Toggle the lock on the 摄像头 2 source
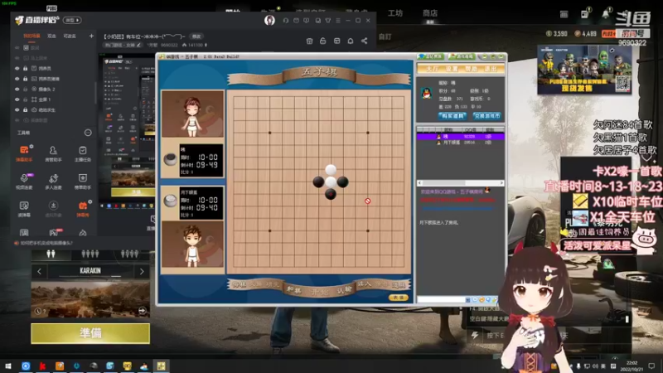Viewport: 663px width, 373px height. 26,89
